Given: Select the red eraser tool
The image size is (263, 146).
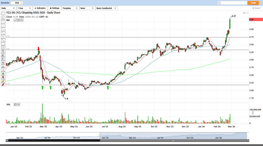Looking at the screenshot, I should (x=3, y=85).
